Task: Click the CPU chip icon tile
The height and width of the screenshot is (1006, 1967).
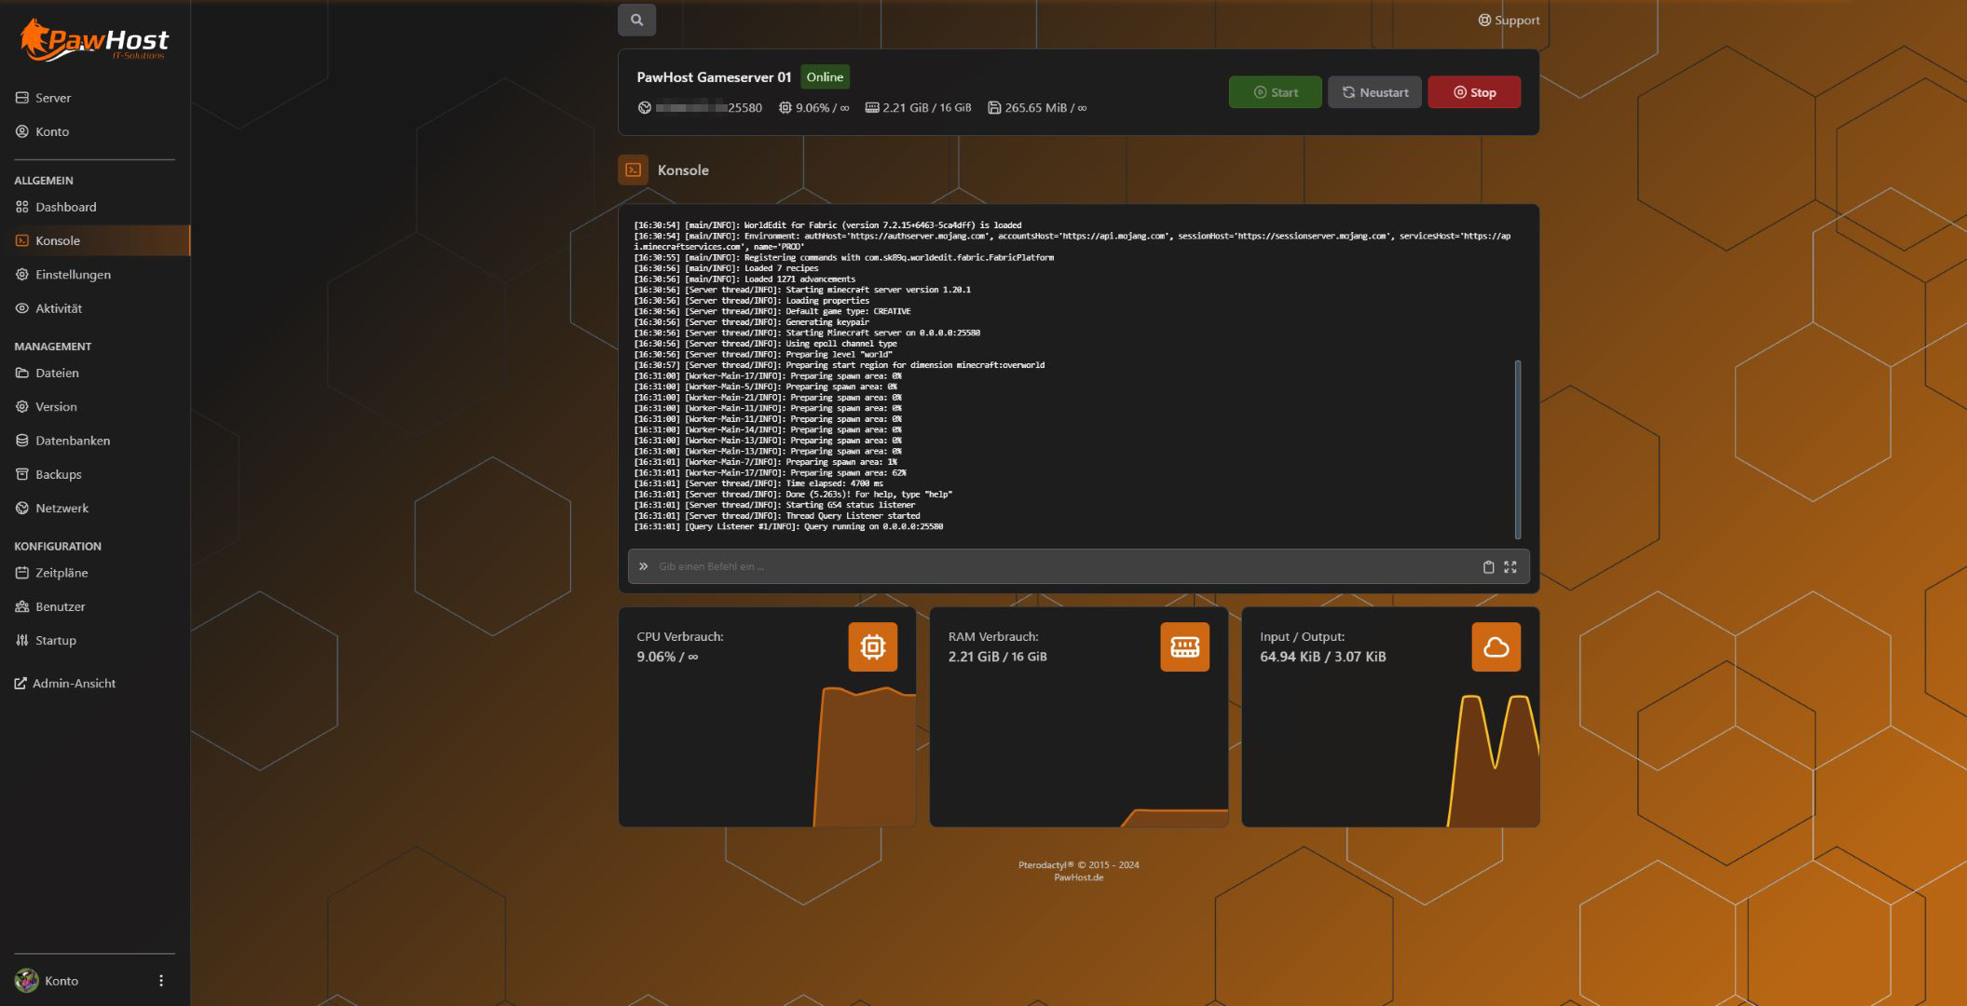Action: click(872, 646)
